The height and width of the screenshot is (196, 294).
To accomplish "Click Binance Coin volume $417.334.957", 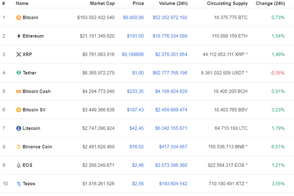I will tap(173, 147).
